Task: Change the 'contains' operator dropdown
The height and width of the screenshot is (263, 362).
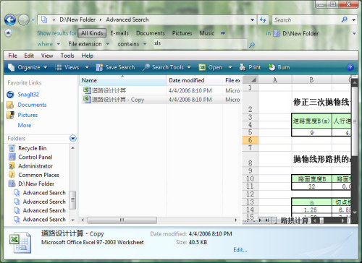Action: [132, 44]
